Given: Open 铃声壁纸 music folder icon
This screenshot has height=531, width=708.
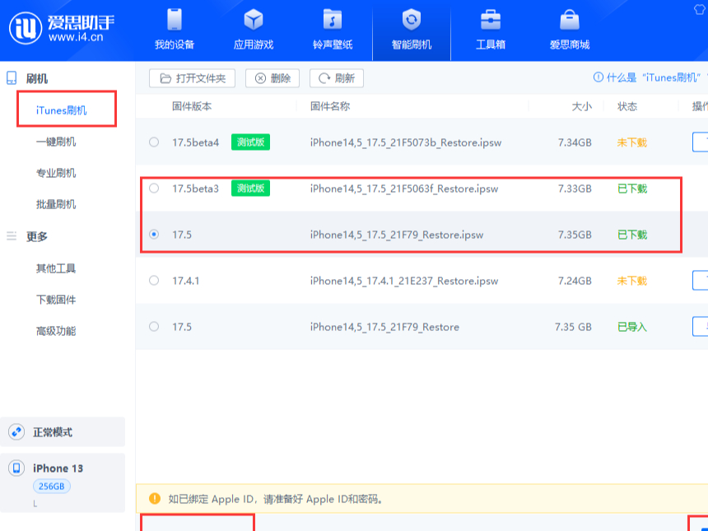Looking at the screenshot, I should (x=333, y=20).
